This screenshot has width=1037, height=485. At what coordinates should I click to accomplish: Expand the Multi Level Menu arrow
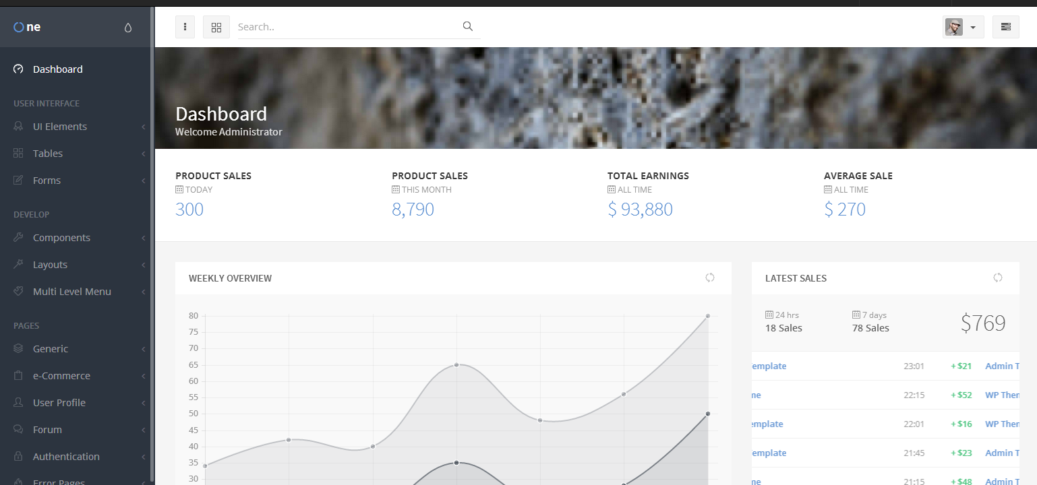pyautogui.click(x=144, y=292)
